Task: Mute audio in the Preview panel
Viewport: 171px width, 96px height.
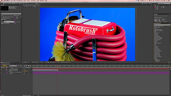Action: coord(163,16)
